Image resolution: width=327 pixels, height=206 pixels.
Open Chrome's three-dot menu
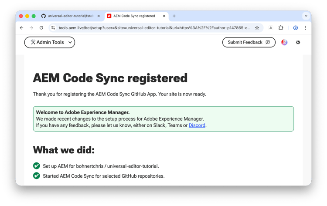pyautogui.click(x=305, y=28)
